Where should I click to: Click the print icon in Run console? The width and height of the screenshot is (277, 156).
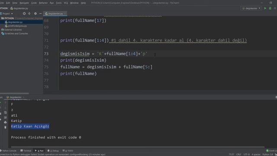pyautogui.click(x=5, y=122)
